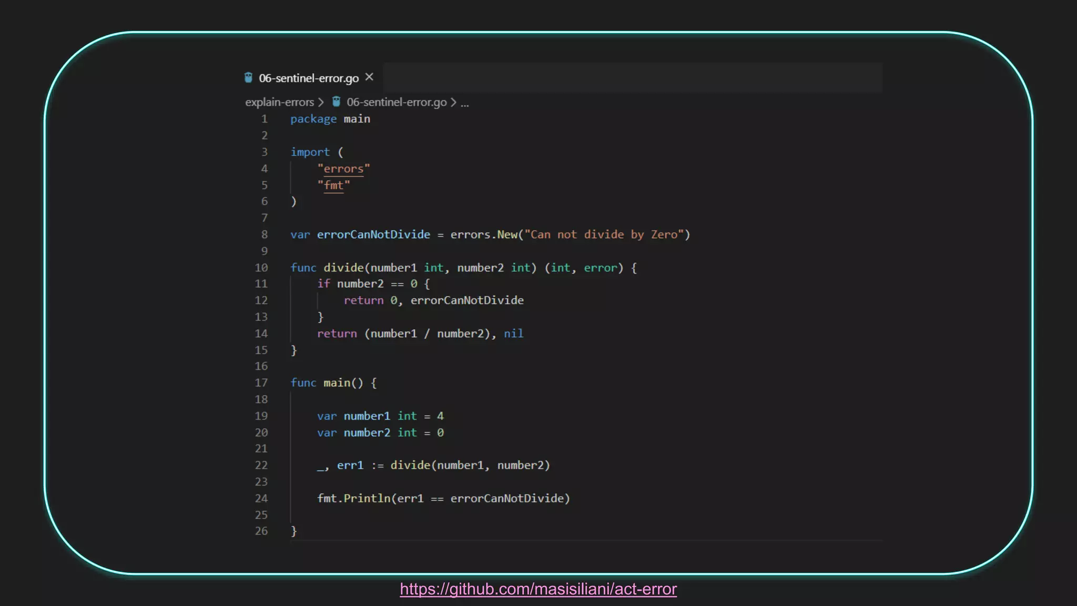This screenshot has height=606, width=1077.
Task: Click 'if number2 == 0' condition
Action: (367, 284)
